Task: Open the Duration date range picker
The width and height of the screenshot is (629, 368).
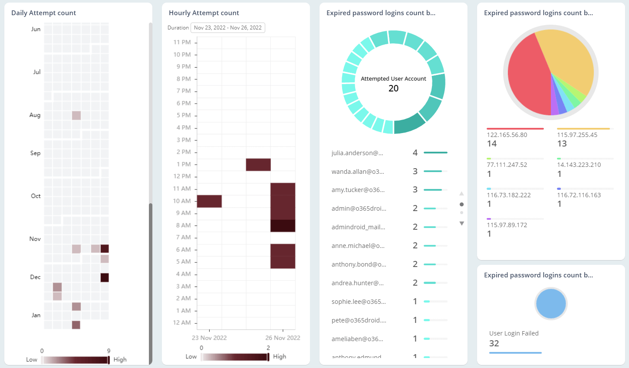Action: click(x=227, y=28)
